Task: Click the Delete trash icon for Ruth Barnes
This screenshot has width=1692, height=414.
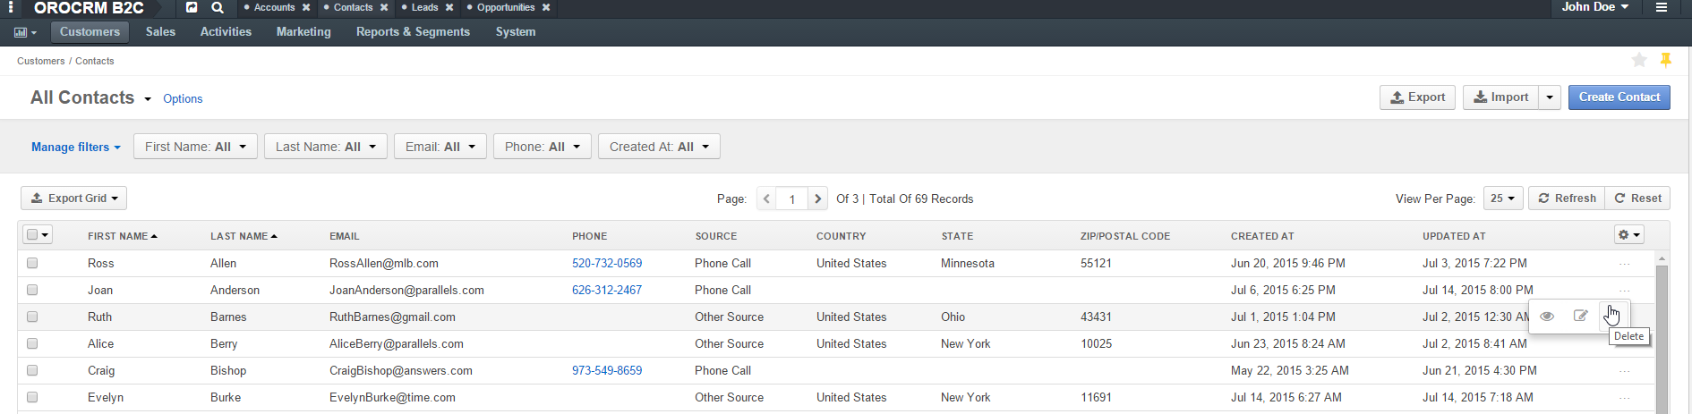Action: pos(1612,316)
